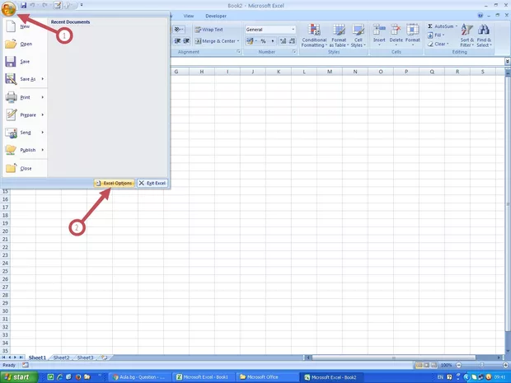The width and height of the screenshot is (511, 383).
Task: Open Sort & Filter
Action: point(467,35)
